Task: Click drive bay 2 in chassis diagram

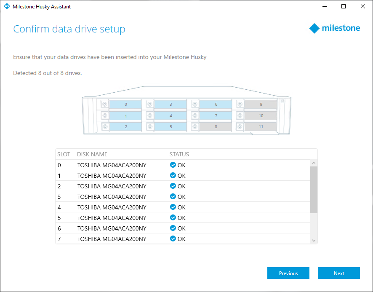Action: point(125,127)
